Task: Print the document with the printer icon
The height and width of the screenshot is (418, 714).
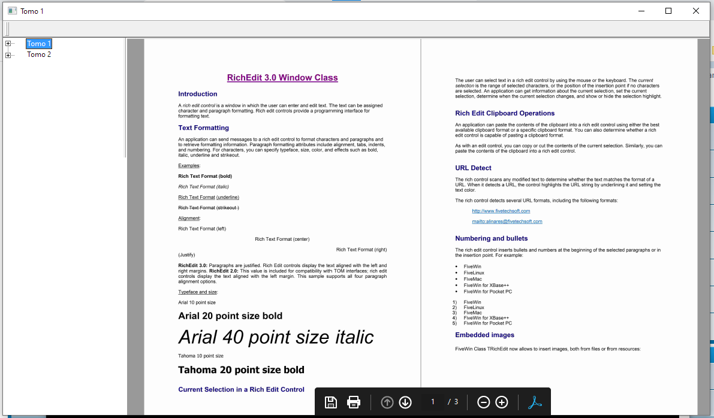Action: pos(353,402)
